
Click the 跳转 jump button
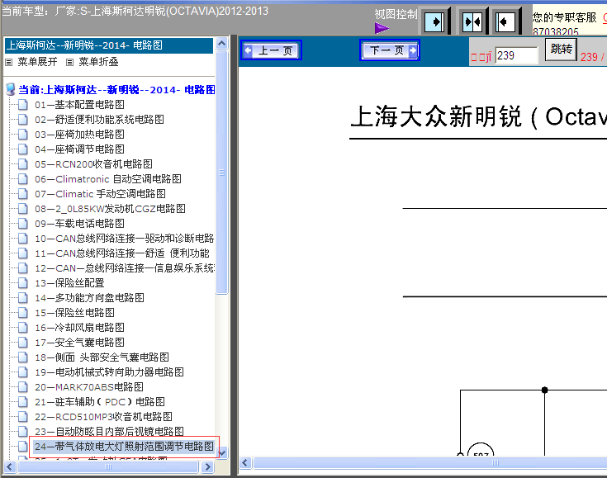point(561,50)
